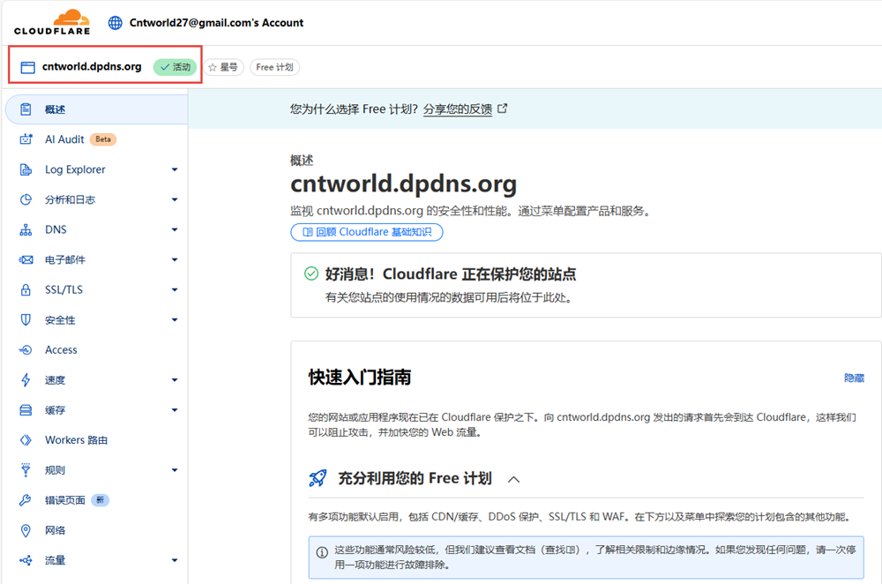Click the 新 badge next to 错误页面
The image size is (882, 584).
101,500
